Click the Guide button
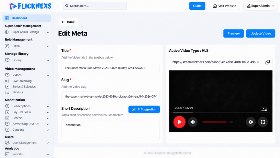Viewport: 280px width, 158px height. 197,6
